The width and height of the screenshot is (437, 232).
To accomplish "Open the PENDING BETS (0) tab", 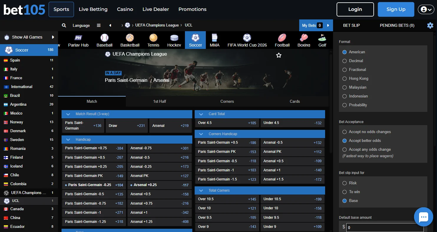I will (397, 25).
